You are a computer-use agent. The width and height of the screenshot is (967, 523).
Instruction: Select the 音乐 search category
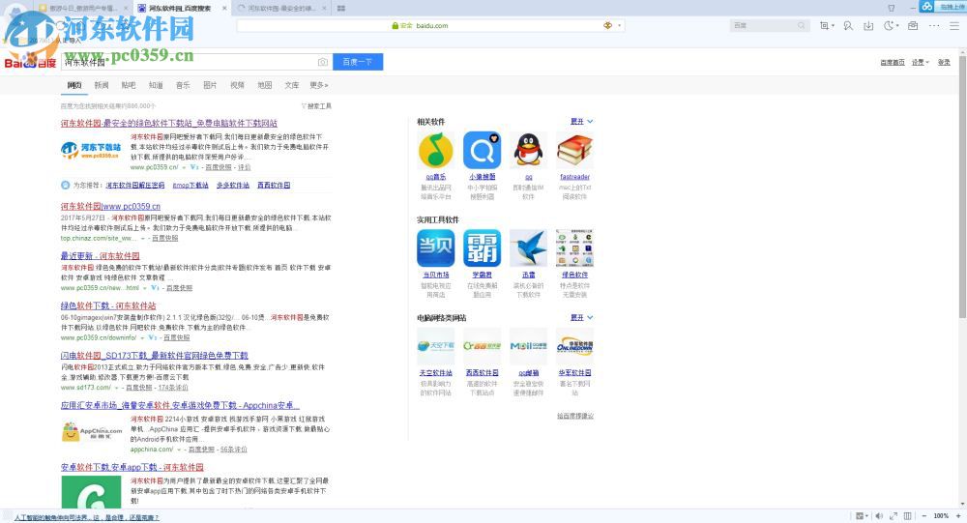(183, 85)
